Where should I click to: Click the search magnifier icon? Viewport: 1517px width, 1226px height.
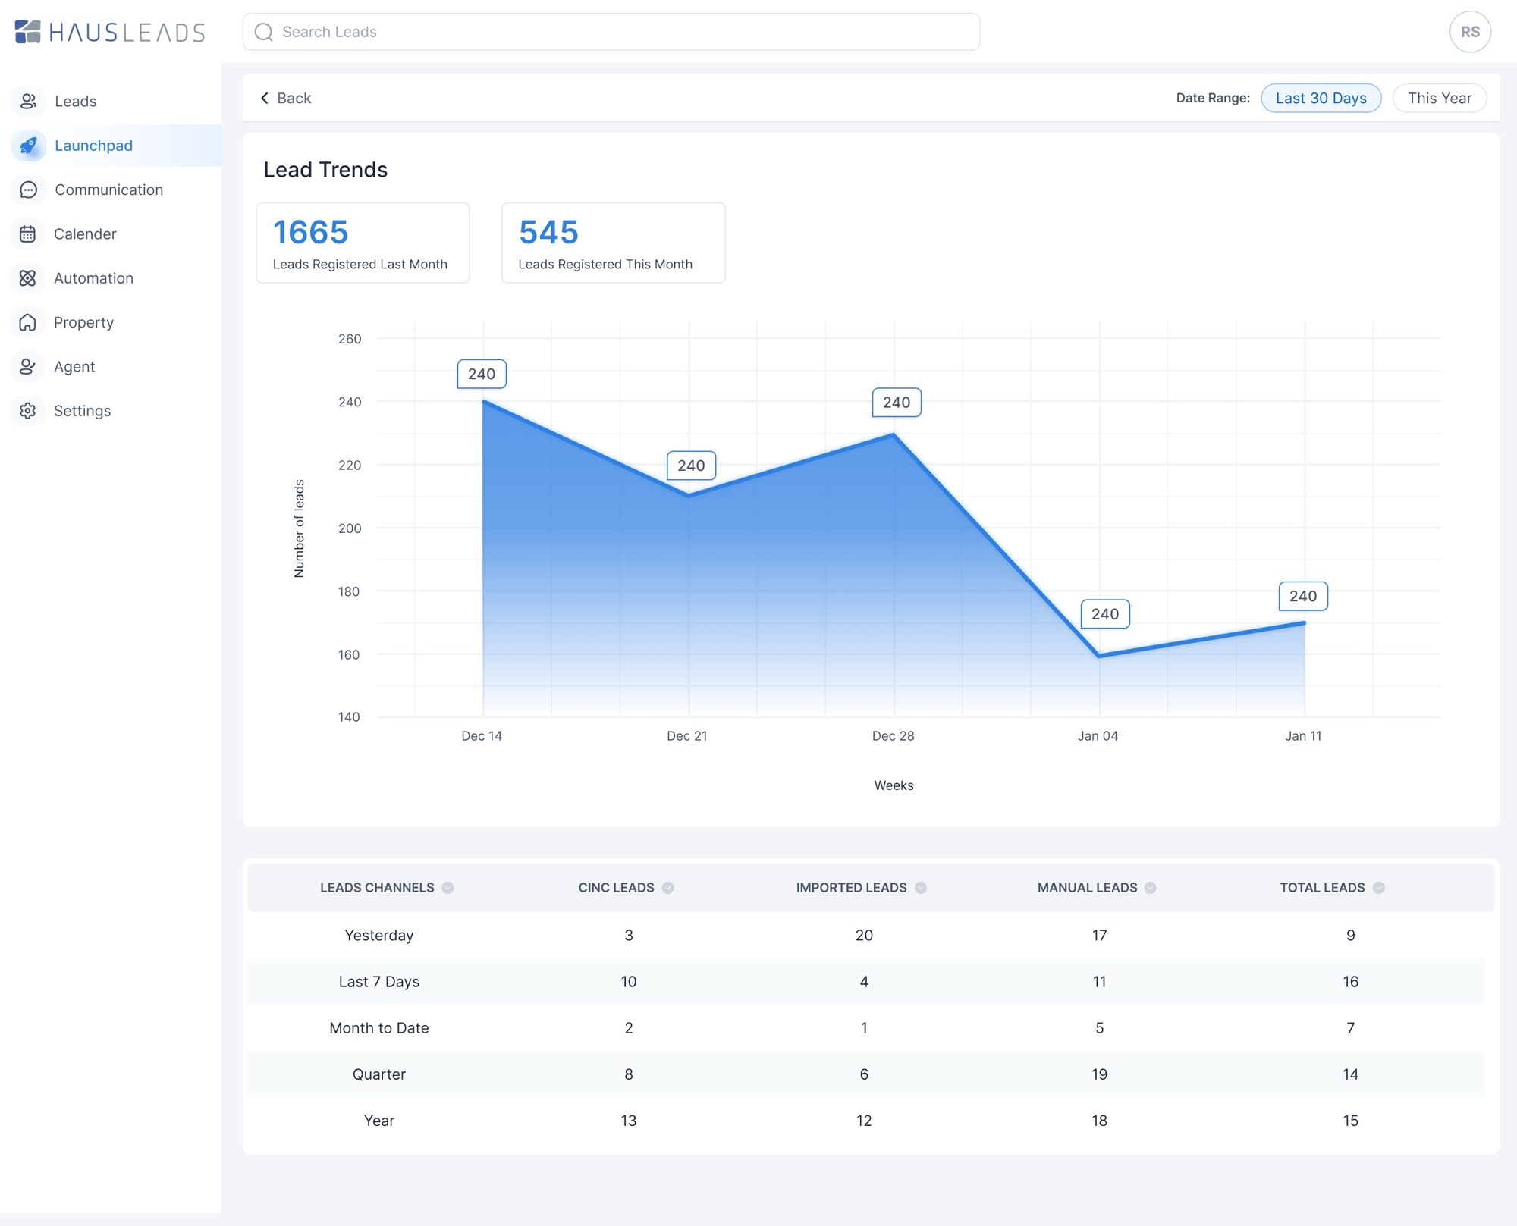(x=263, y=32)
